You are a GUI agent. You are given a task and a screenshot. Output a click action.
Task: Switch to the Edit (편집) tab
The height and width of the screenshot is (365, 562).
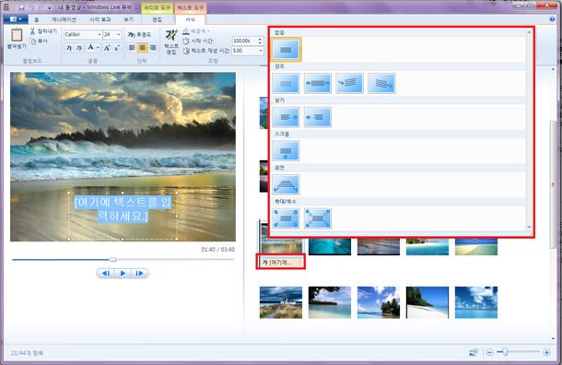(x=157, y=19)
